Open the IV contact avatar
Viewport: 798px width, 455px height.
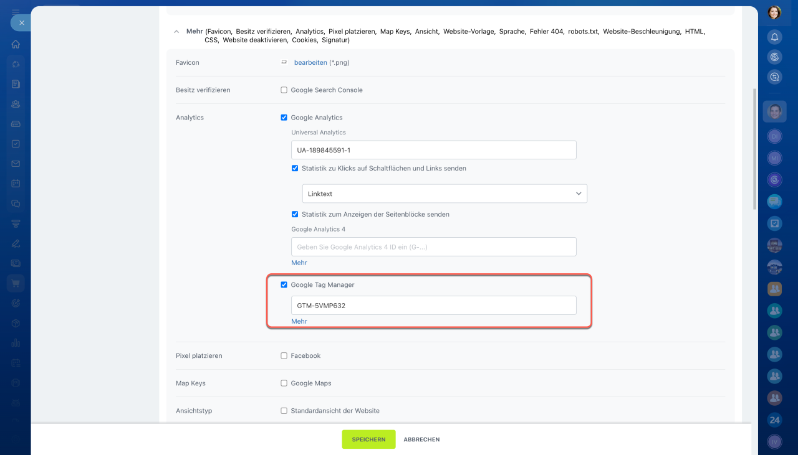(774, 442)
